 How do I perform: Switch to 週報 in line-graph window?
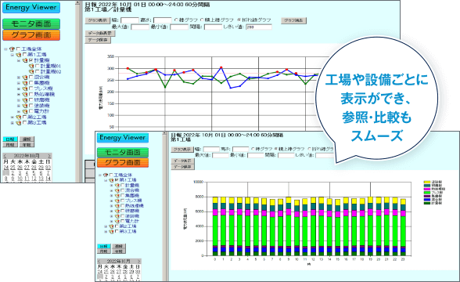tap(27, 139)
